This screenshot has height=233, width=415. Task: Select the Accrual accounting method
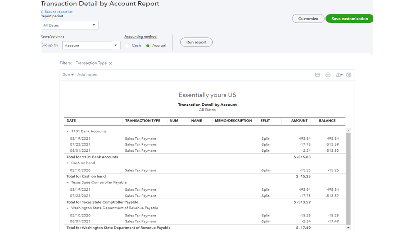(148, 46)
